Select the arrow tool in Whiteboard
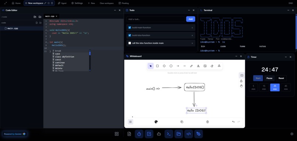 point(178,66)
